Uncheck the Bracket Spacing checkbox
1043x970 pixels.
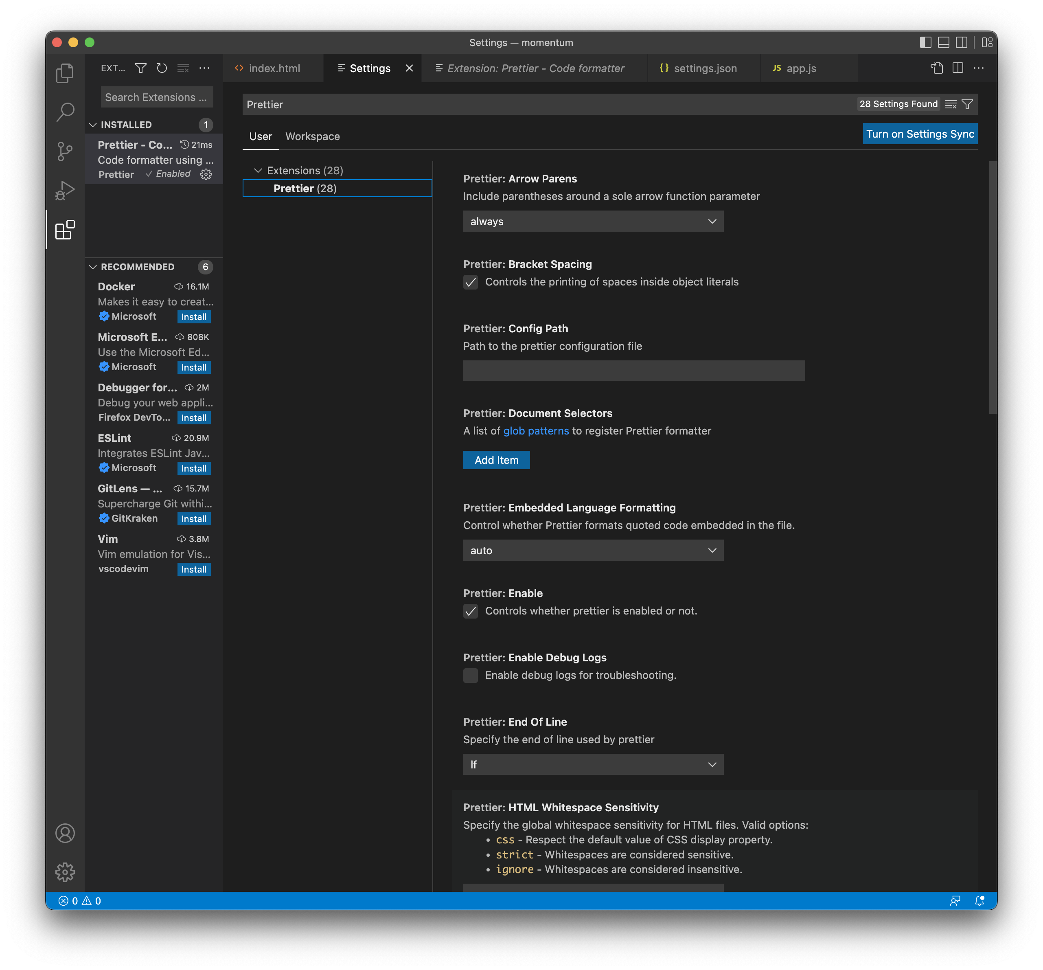471,282
